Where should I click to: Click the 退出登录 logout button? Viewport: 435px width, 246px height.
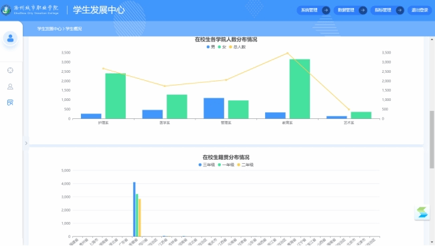[420, 10]
